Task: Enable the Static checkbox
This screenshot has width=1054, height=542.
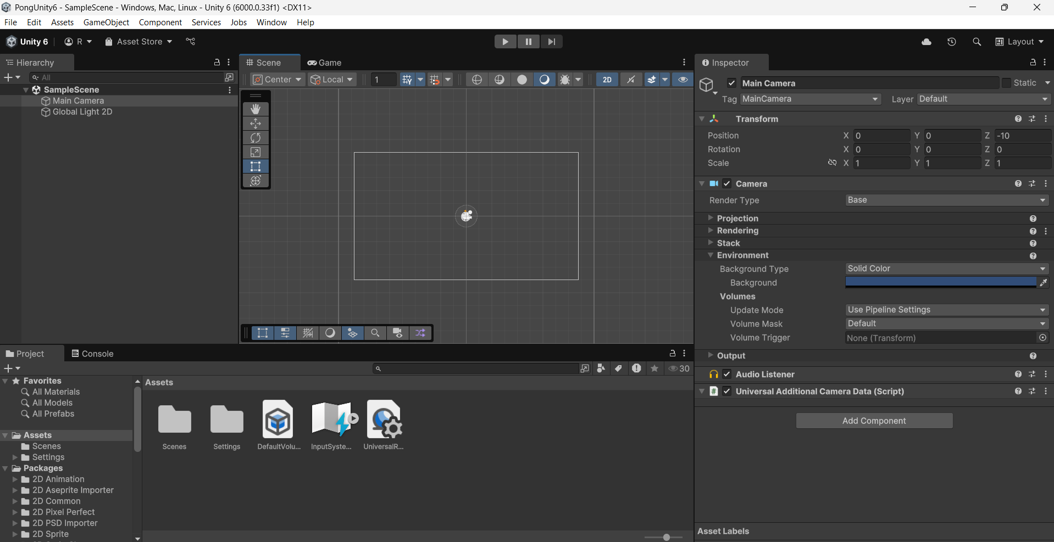Action: pyautogui.click(x=1006, y=83)
